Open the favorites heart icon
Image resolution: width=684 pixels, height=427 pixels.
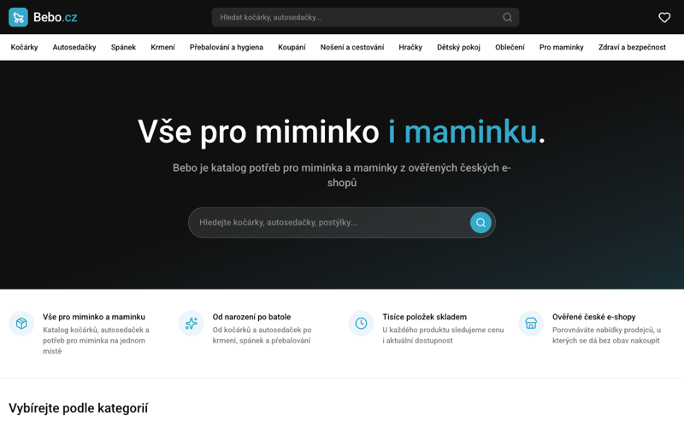click(664, 17)
